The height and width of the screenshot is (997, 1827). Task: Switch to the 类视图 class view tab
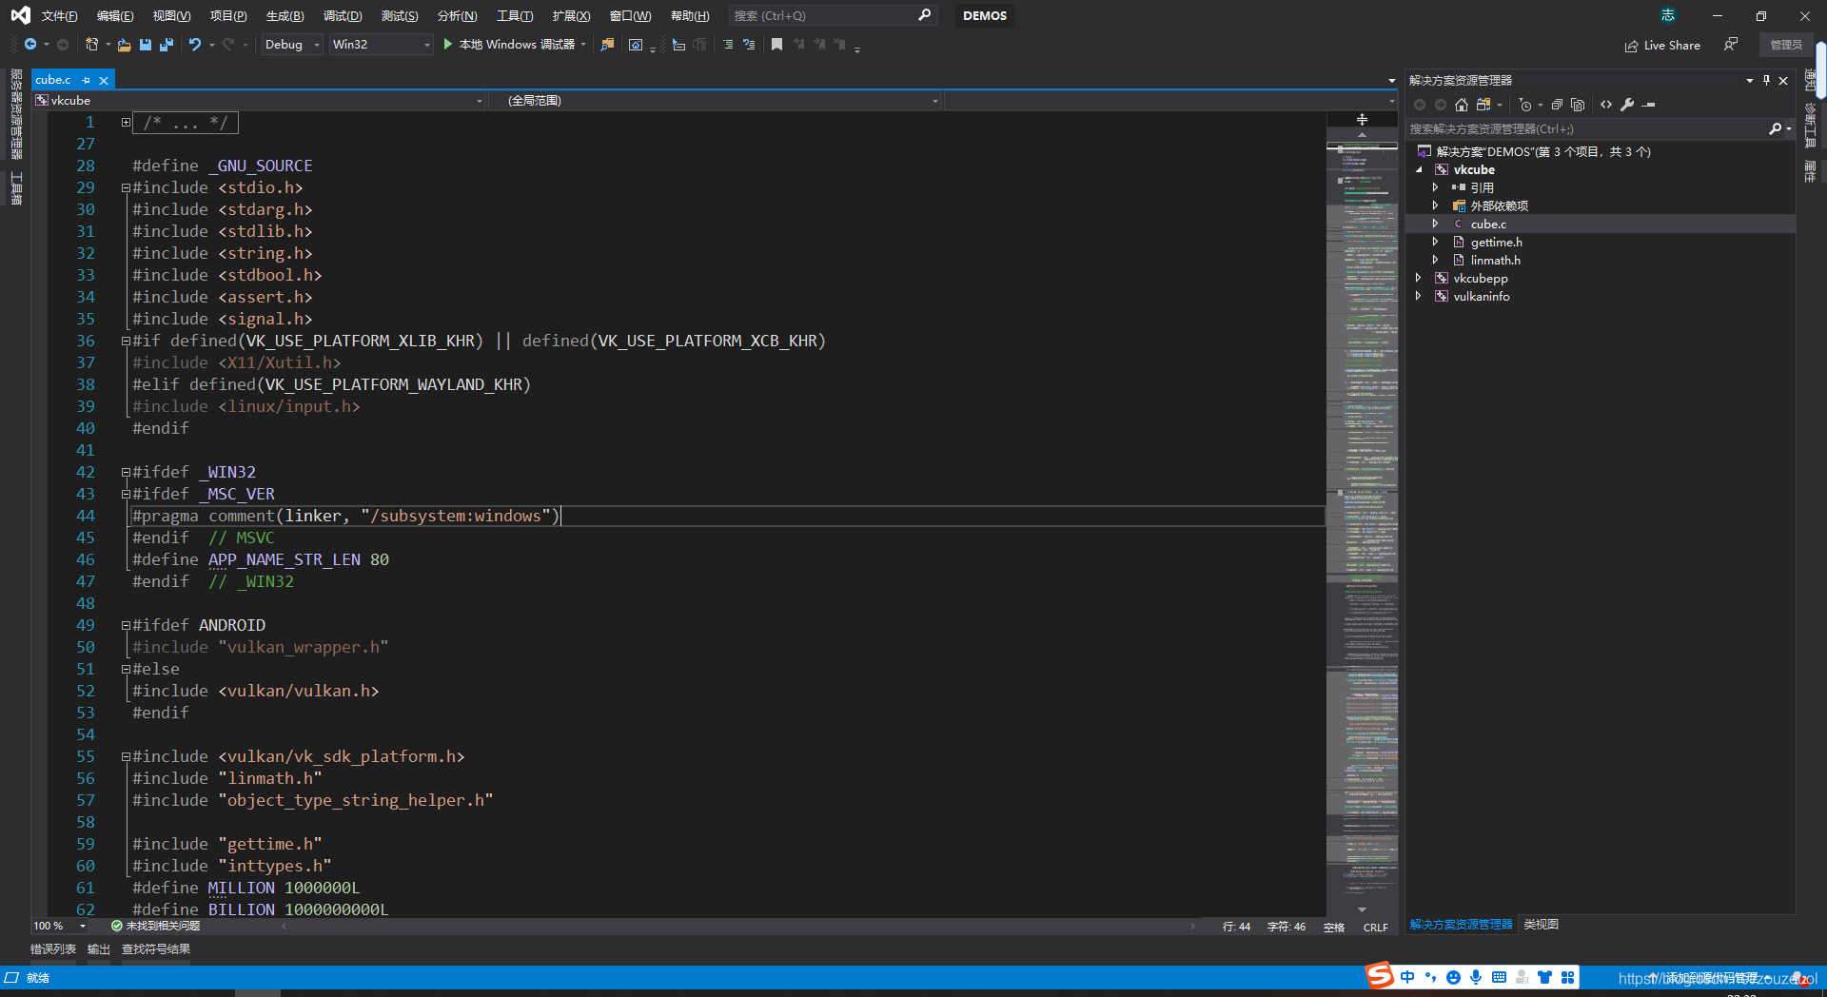pos(1541,925)
